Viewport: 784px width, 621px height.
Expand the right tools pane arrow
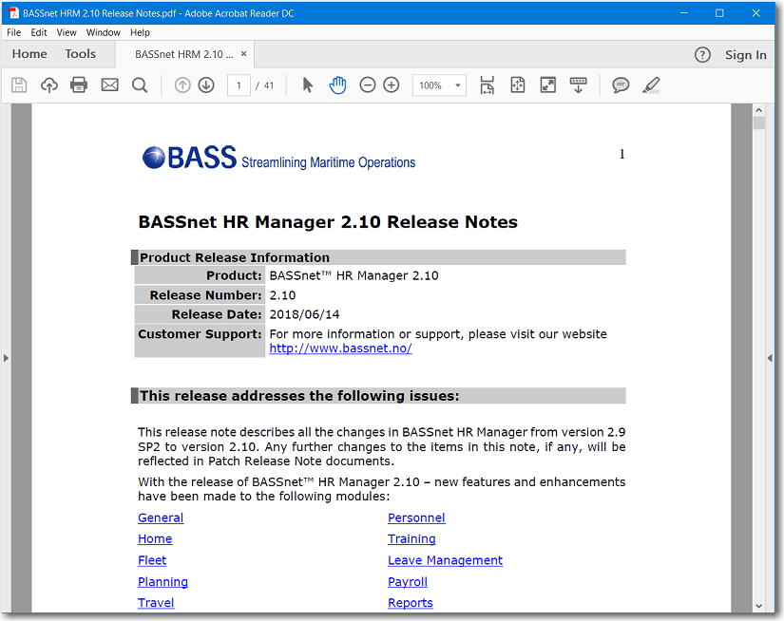click(770, 358)
